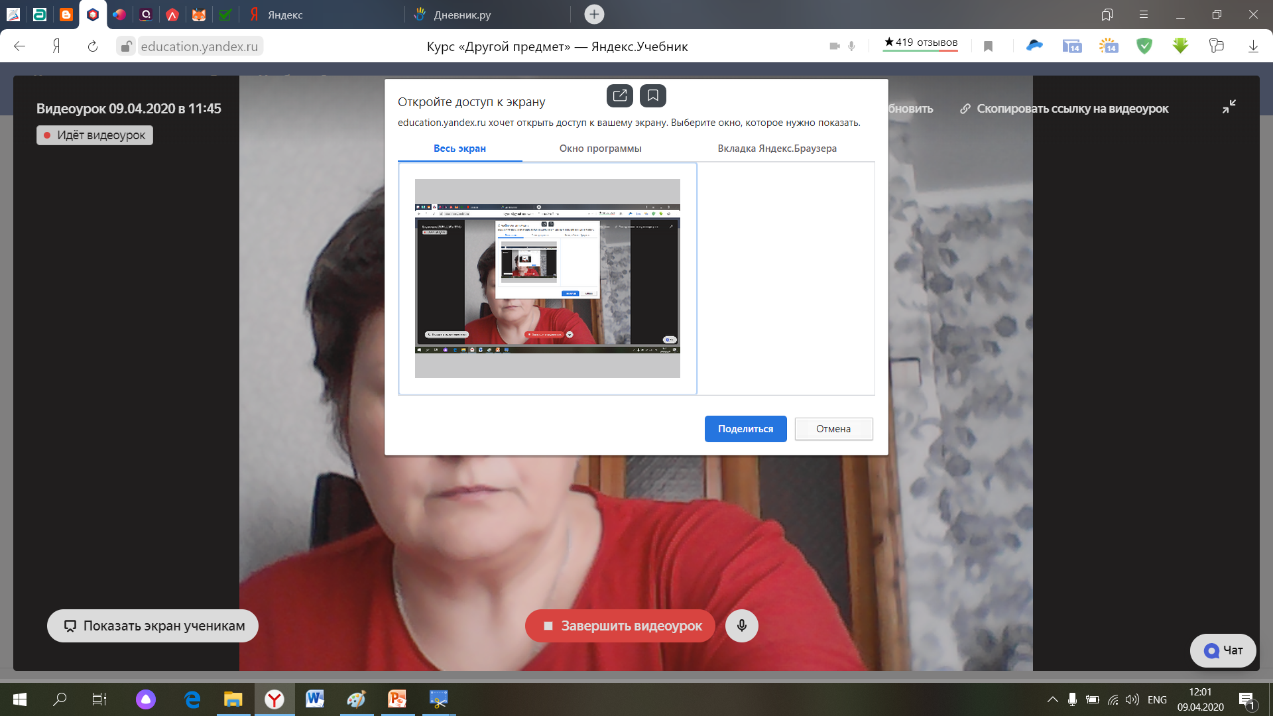The image size is (1273, 716).
Task: Reload the page with the refresh icon
Action: [93, 46]
